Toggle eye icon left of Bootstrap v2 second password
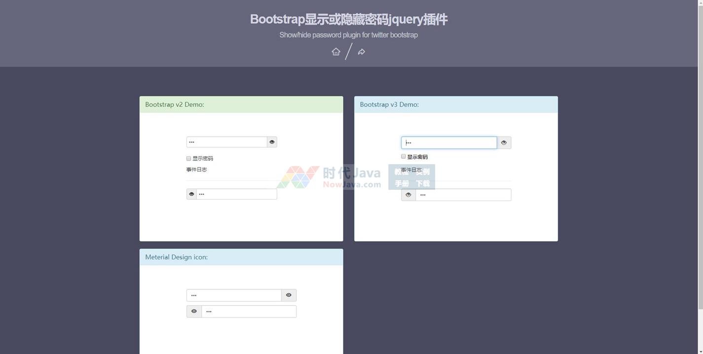Screen dimensions: 703x354 pos(191,194)
